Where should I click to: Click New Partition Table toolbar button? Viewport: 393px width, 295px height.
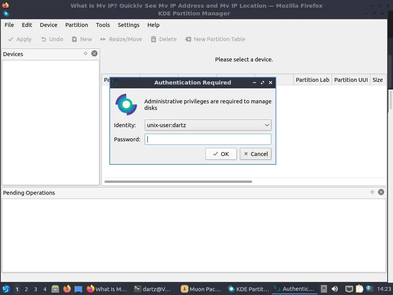(x=215, y=39)
